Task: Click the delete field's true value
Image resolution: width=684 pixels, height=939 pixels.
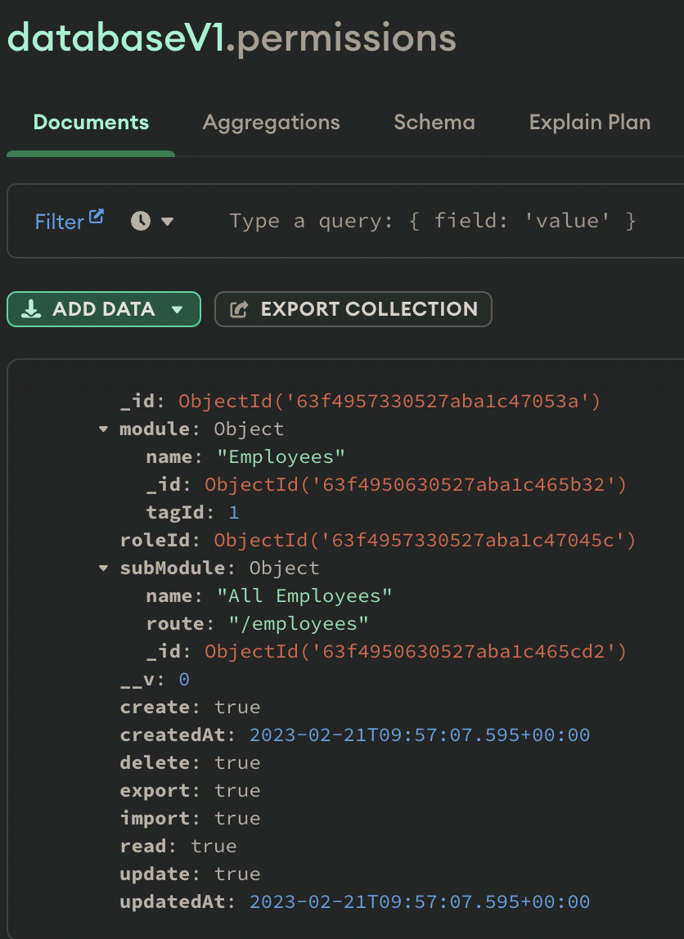Action: coord(237,763)
